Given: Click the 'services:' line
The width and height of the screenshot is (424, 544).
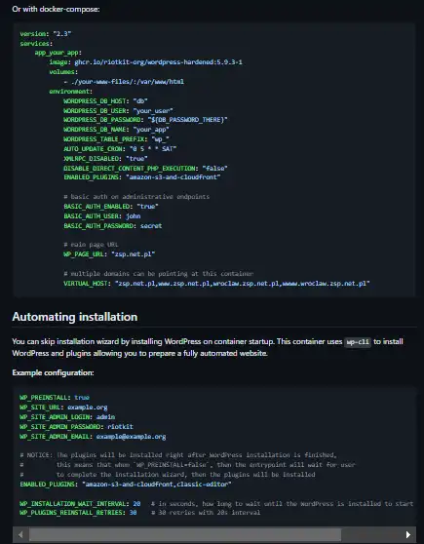Looking at the screenshot, I should coord(36,43).
